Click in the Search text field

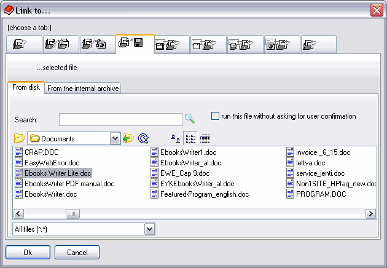[x=120, y=119]
